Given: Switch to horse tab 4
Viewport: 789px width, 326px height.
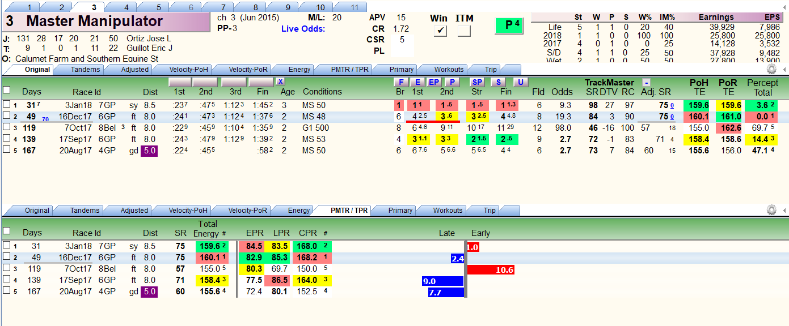Looking at the screenshot, I should (x=126, y=7).
